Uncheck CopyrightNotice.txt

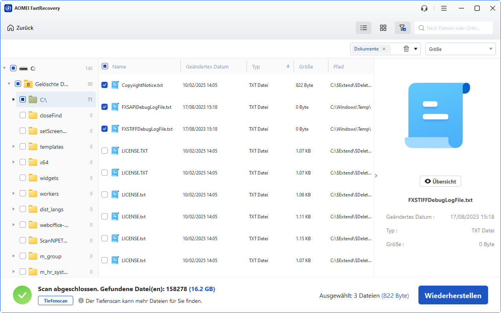(x=105, y=85)
